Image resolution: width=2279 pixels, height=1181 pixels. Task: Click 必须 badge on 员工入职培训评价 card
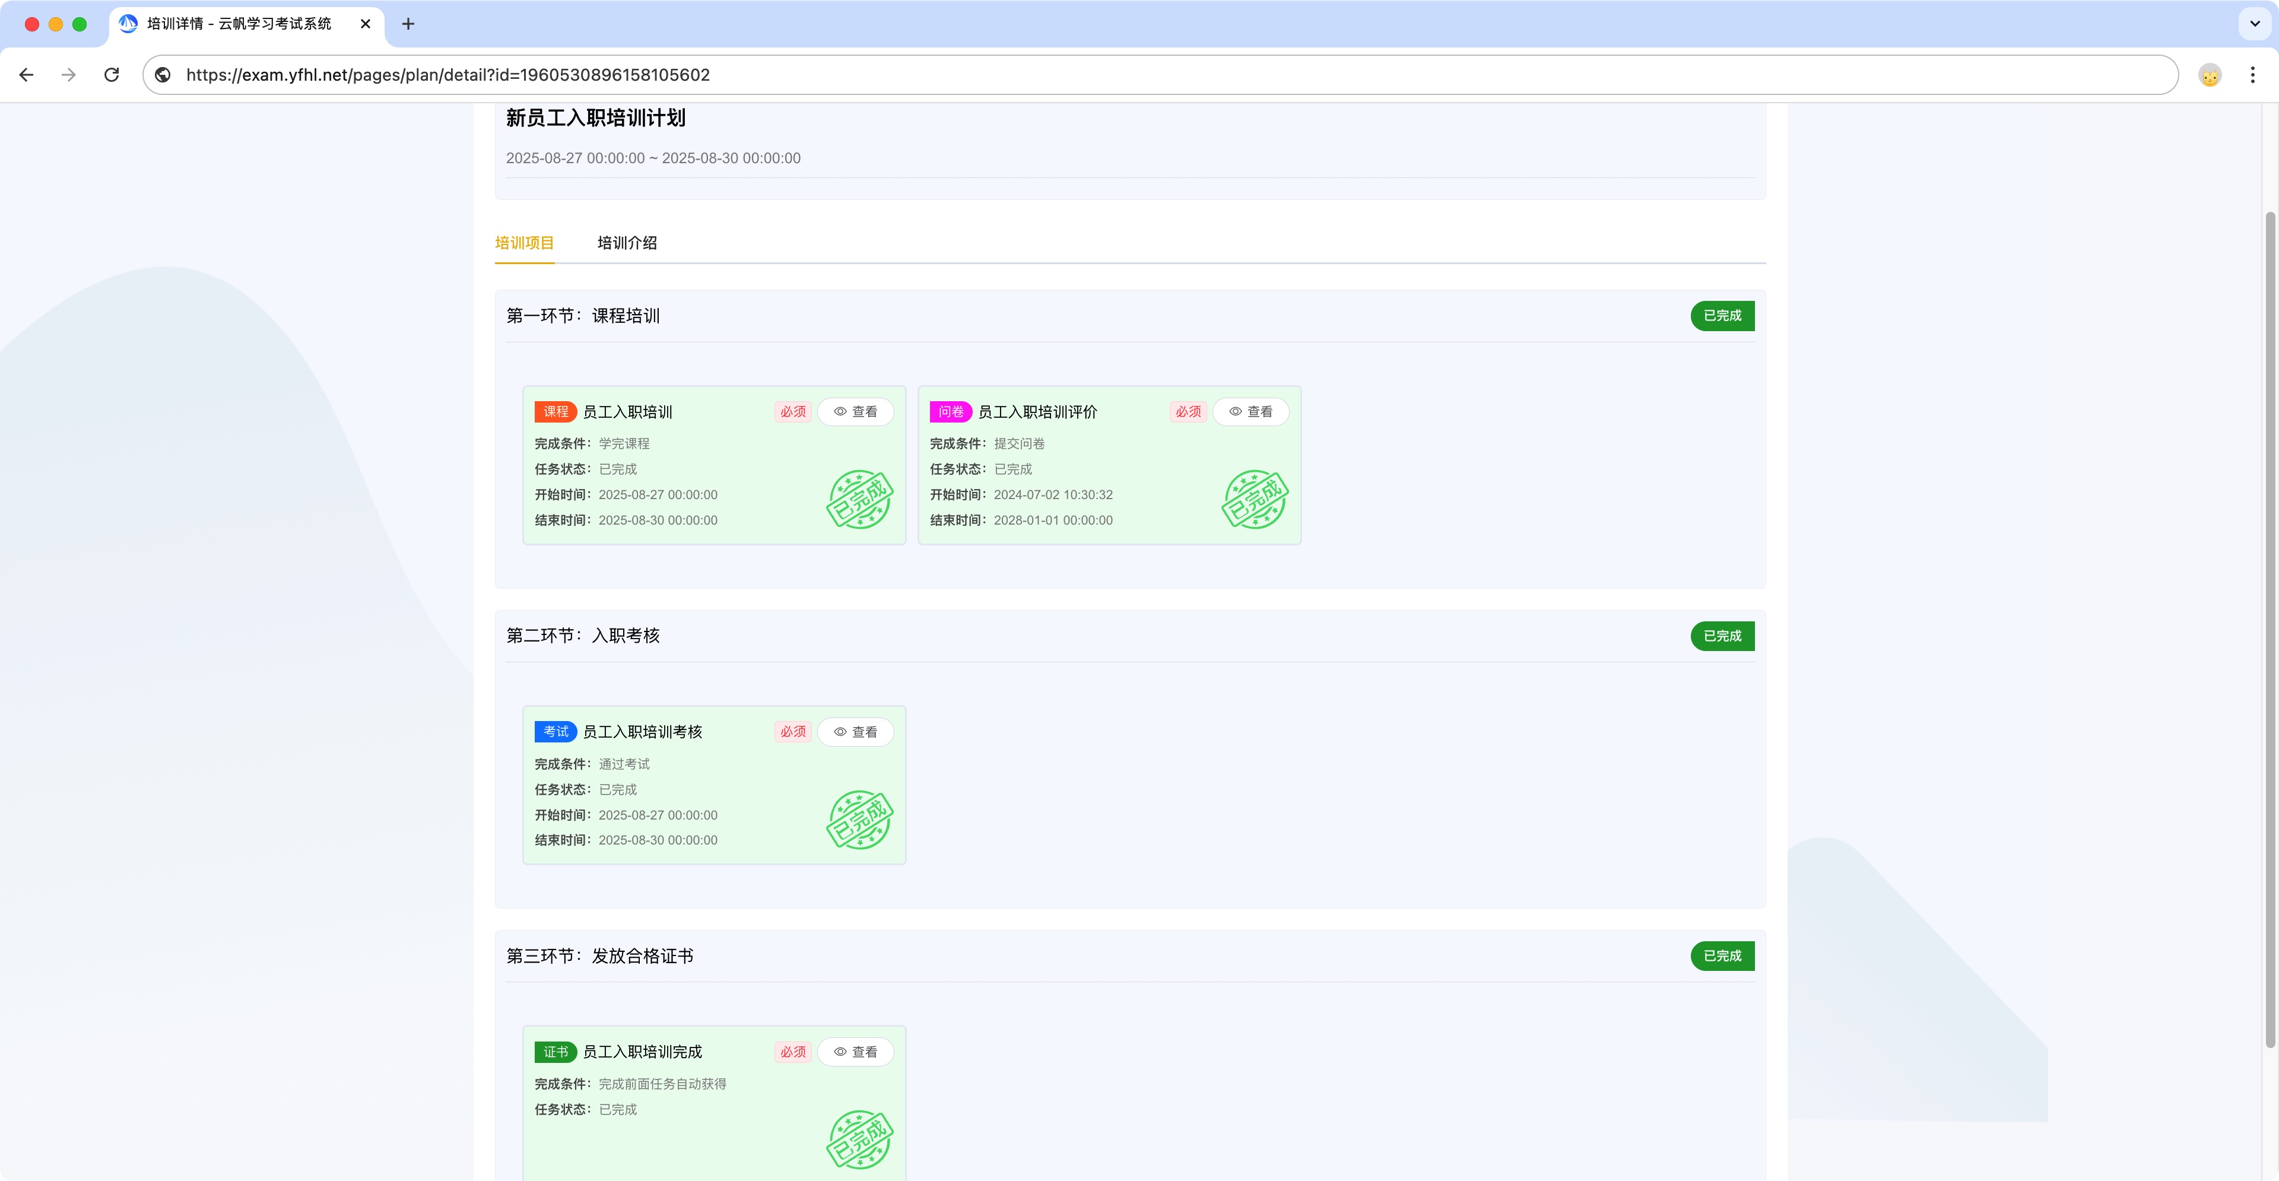[x=1188, y=412]
